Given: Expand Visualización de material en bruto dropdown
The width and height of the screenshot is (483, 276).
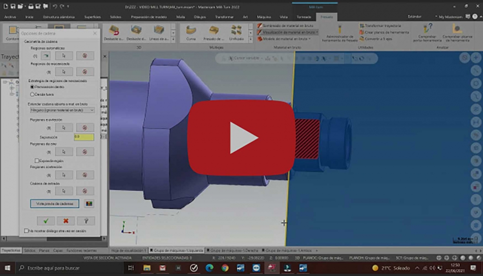Looking at the screenshot, I should coord(317,32).
